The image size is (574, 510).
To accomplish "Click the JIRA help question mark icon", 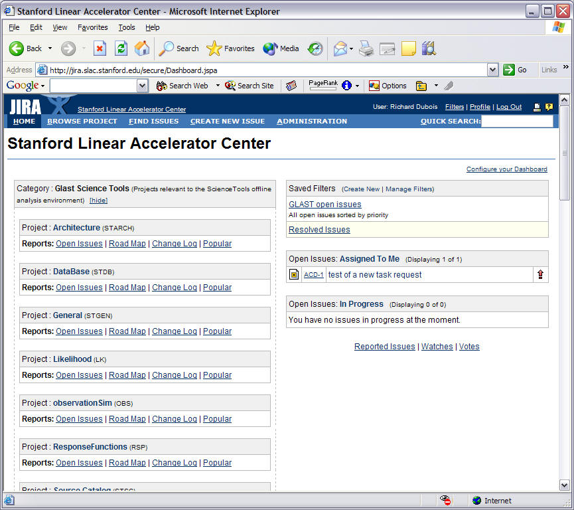I will [549, 107].
